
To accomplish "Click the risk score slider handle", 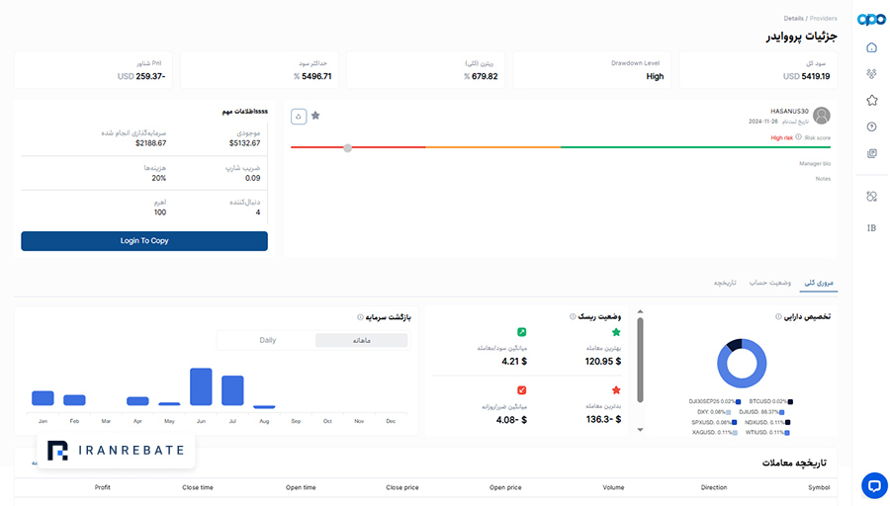I will (x=347, y=148).
